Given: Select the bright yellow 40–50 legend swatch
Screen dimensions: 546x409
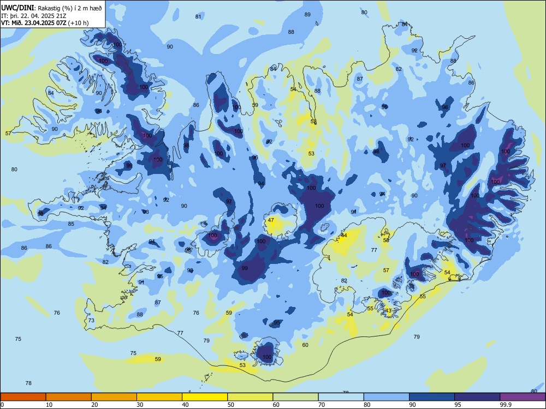Looking at the screenshot, I should pos(205,397).
